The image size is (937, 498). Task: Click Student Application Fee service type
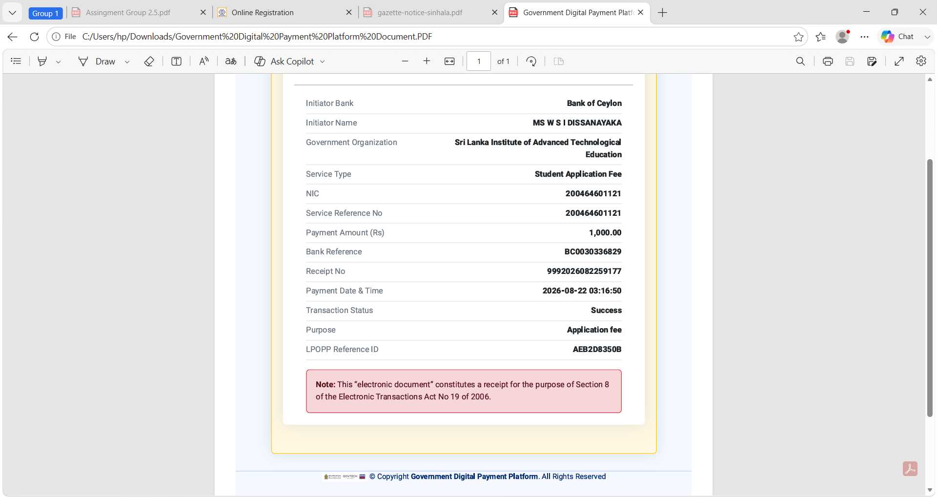(578, 174)
